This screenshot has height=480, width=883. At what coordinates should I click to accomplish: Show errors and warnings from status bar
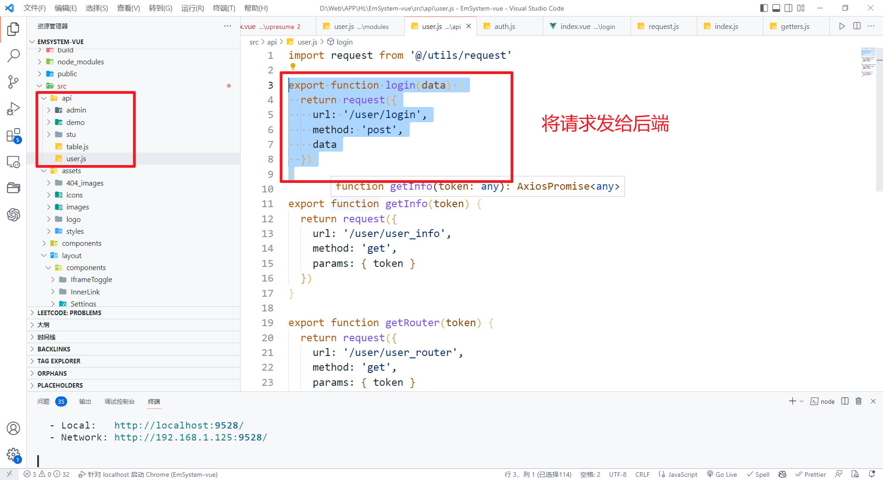(47, 474)
